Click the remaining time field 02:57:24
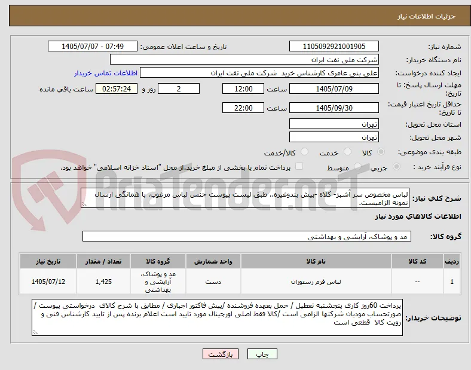 (x=117, y=89)
